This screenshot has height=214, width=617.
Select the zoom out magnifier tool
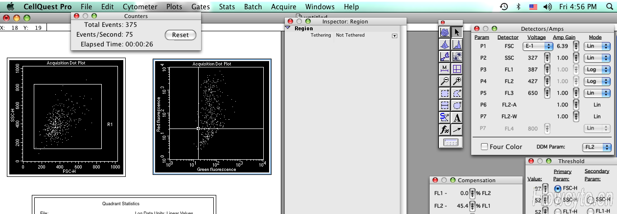tap(445, 81)
